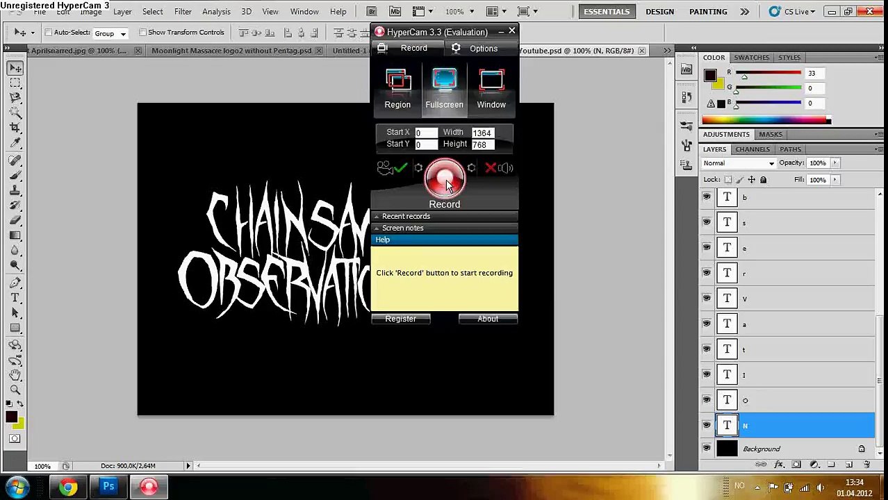The image size is (888, 500).
Task: Select the Eyedropper tool
Action: pyautogui.click(x=15, y=142)
